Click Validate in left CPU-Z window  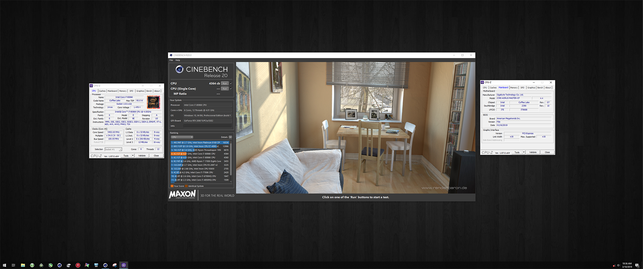[142, 156]
